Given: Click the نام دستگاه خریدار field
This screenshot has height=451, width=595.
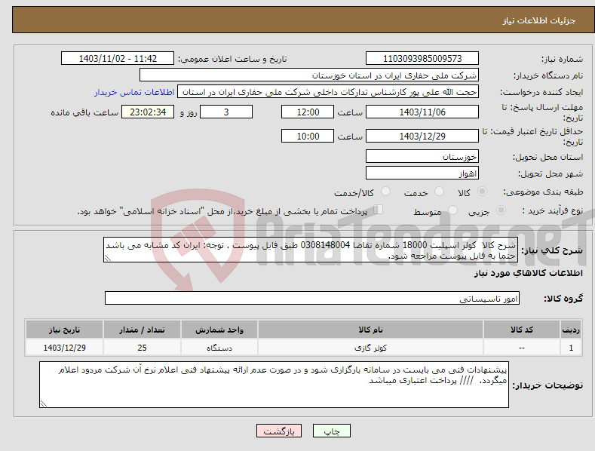Looking at the screenshot, I should coord(309,75).
